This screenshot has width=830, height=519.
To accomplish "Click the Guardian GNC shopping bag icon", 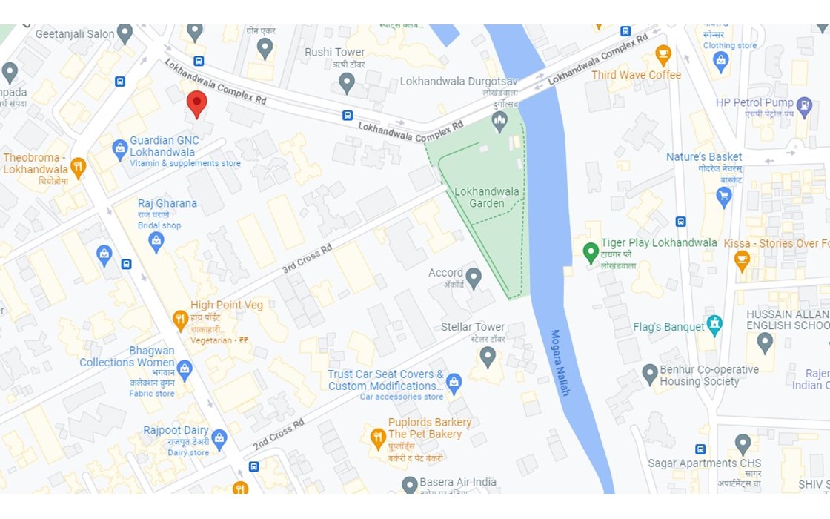I will (119, 151).
